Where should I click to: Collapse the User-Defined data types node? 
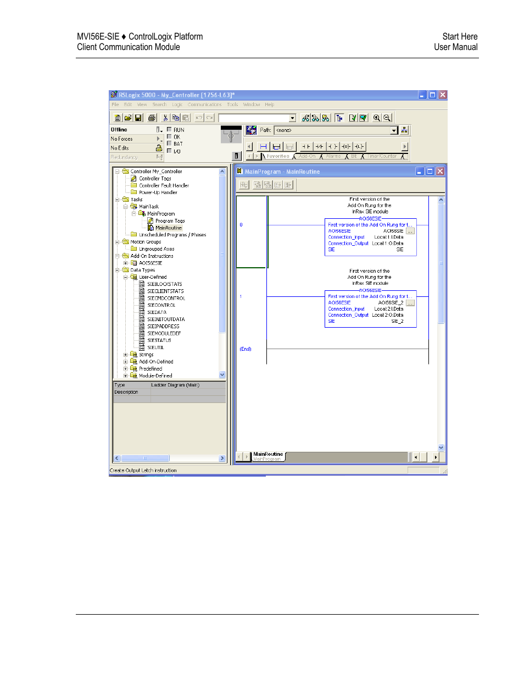pyautogui.click(x=125, y=277)
